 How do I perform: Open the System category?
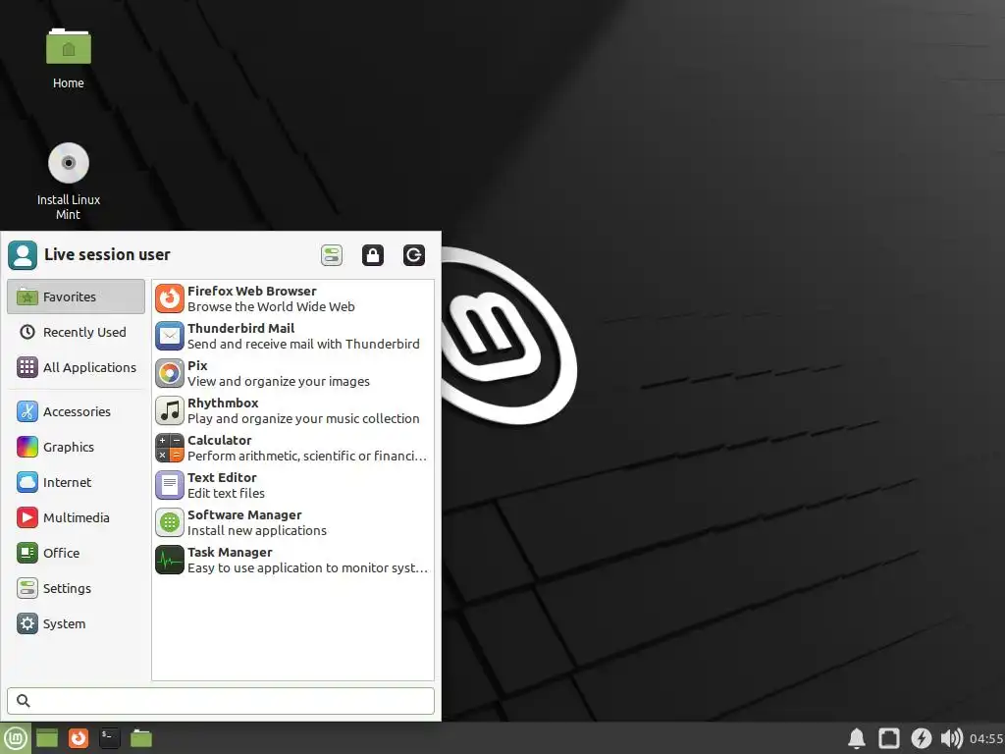pos(77,623)
